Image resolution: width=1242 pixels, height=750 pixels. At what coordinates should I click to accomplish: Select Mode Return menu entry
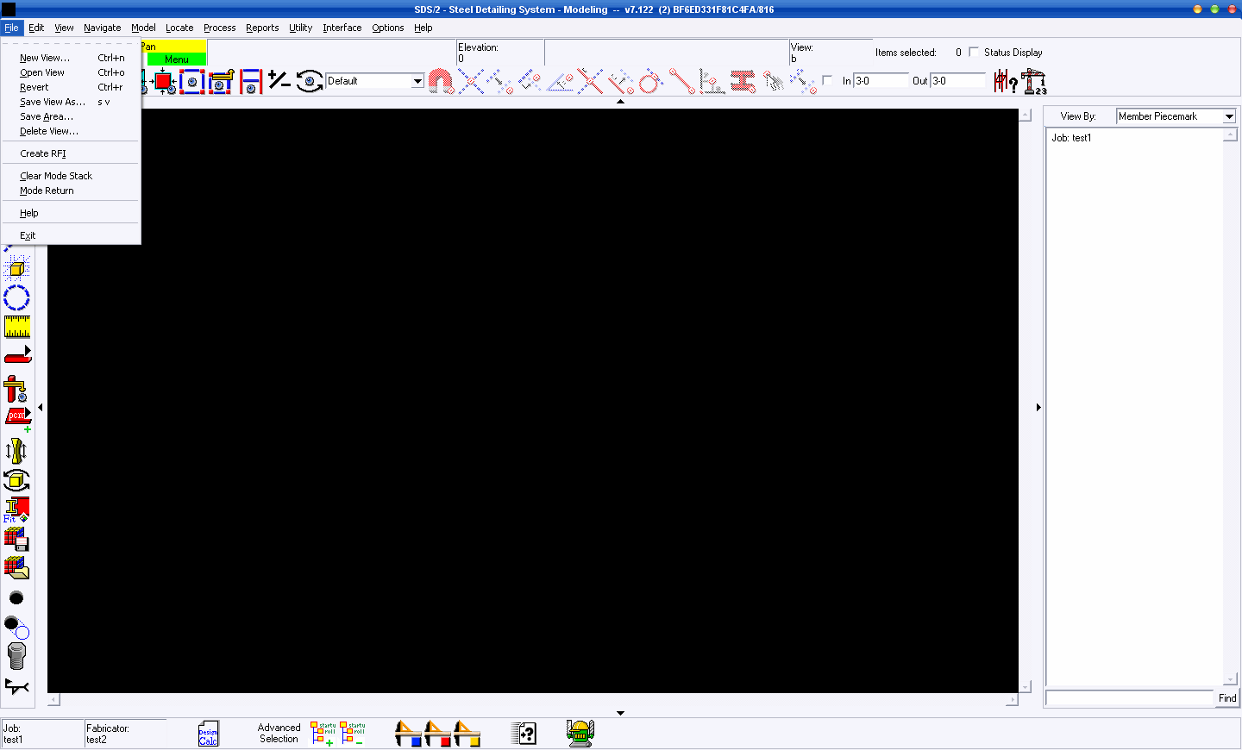click(72, 191)
